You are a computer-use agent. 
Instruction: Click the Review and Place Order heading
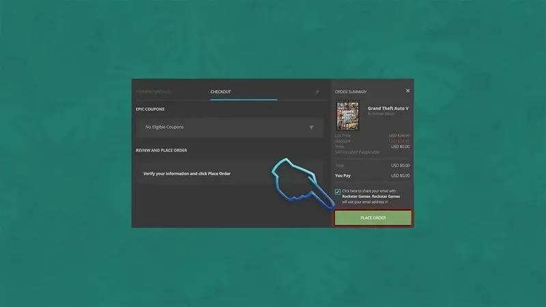click(x=162, y=150)
